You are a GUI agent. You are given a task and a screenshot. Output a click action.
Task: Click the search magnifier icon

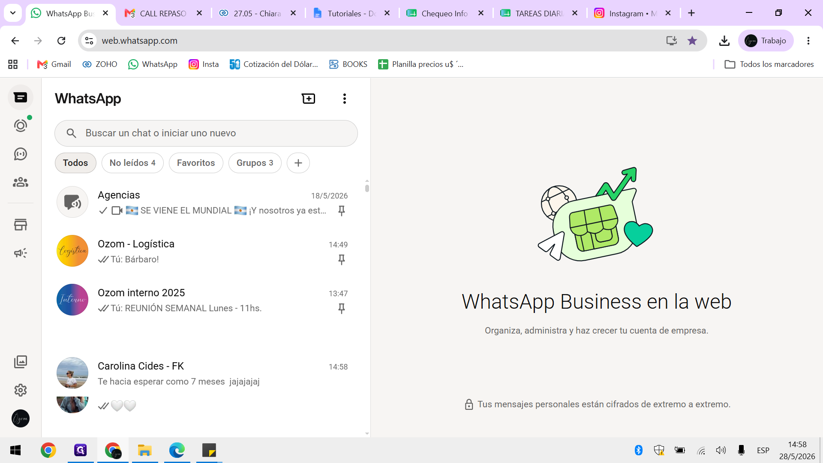[x=72, y=133]
